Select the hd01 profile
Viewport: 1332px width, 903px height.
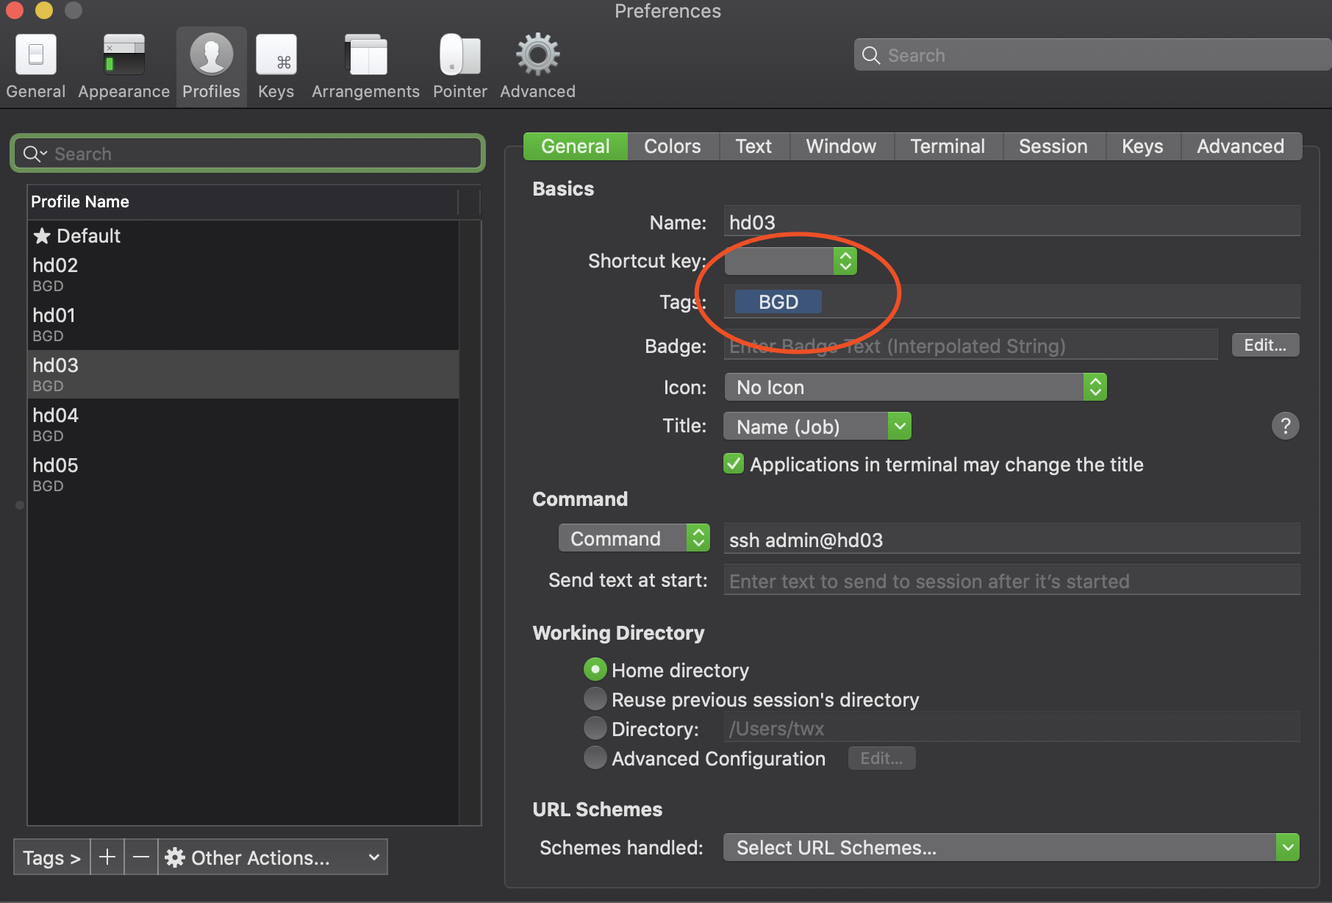click(x=243, y=325)
